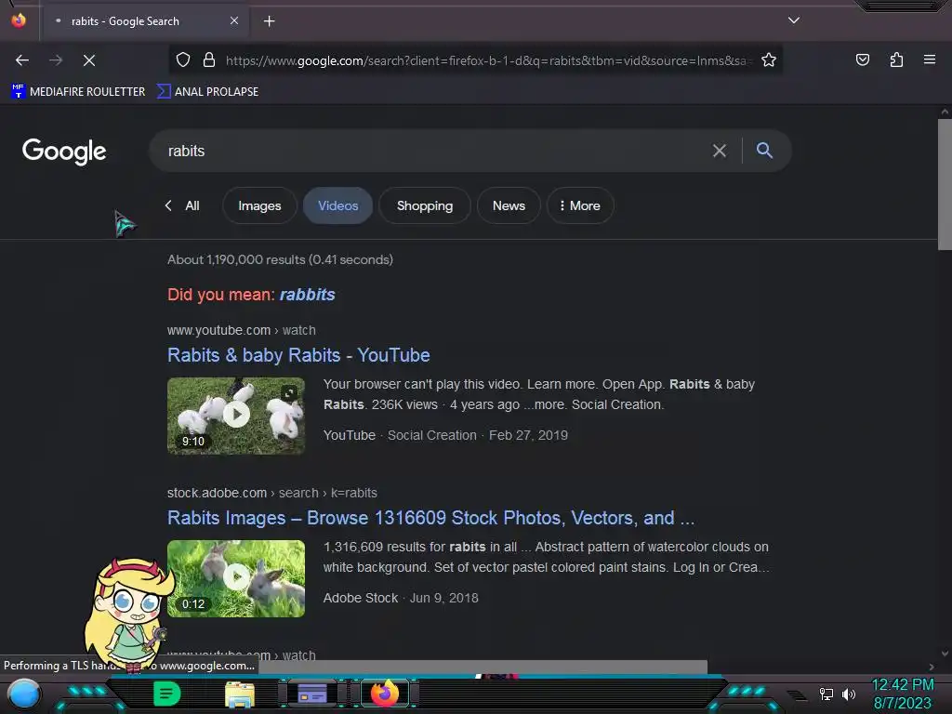Open the purple window app taskbar icon
952x714 pixels.
(x=312, y=694)
